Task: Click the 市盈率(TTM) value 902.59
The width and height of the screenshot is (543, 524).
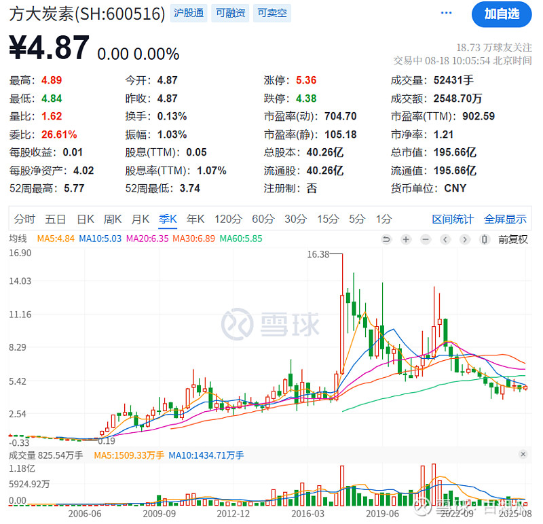Action: [x=479, y=116]
